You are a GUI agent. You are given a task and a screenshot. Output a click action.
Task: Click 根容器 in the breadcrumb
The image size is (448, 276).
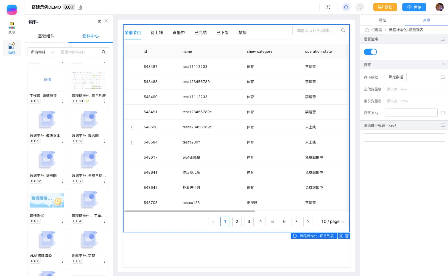(376, 30)
